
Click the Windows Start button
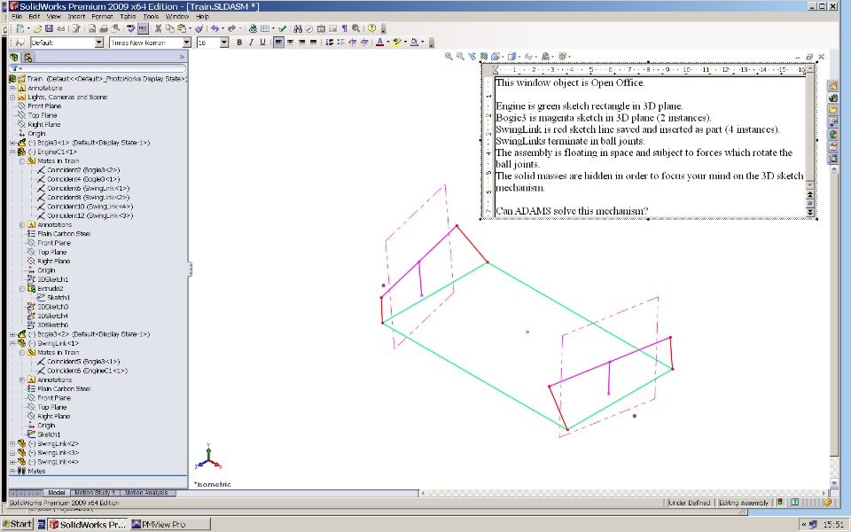(x=18, y=524)
